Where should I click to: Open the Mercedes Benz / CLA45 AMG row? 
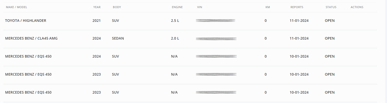point(190,39)
